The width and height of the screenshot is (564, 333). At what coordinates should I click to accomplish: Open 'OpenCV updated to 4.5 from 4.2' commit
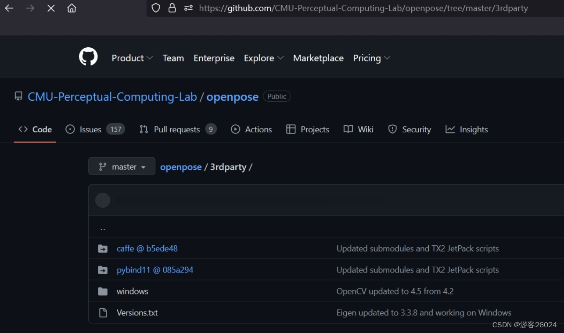click(x=395, y=291)
